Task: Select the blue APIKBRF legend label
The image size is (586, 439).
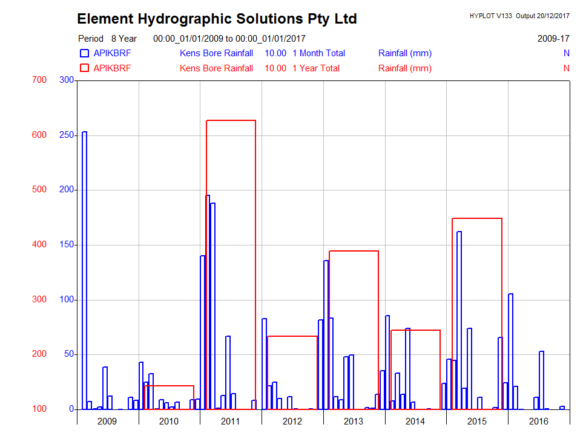Action: (112, 53)
